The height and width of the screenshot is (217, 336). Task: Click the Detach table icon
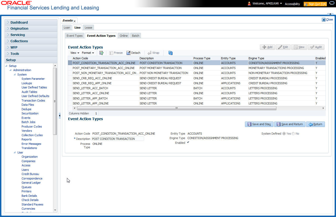tap(128, 53)
